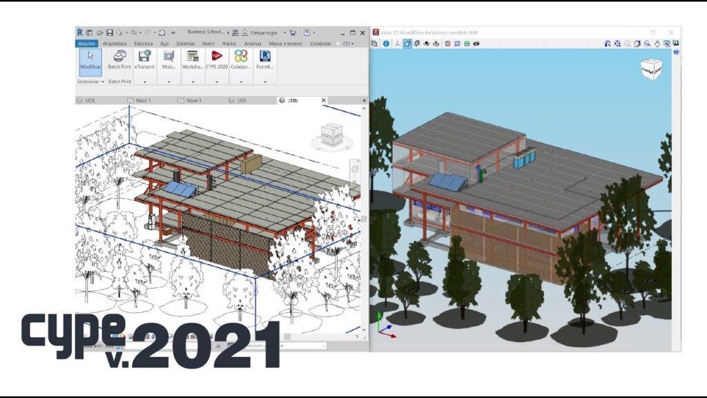Click the blue info icon in viewer
Image resolution: width=707 pixels, height=398 pixels.
coord(386,44)
